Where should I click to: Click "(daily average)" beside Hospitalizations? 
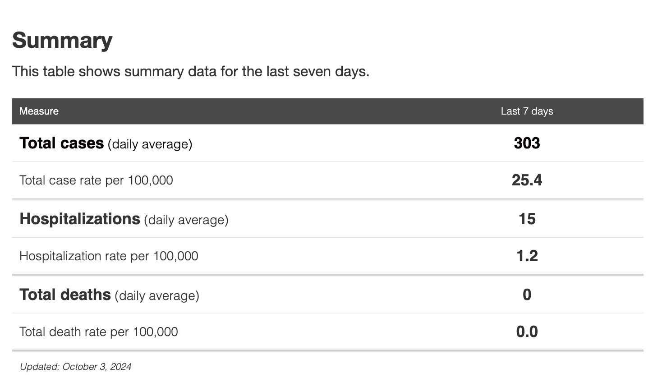point(186,220)
